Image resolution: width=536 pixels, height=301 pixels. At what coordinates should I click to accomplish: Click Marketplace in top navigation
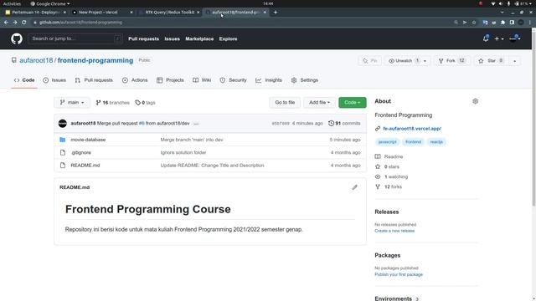click(199, 39)
